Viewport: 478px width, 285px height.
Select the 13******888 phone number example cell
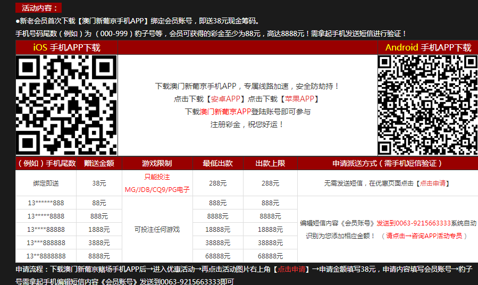pyautogui.click(x=46, y=203)
